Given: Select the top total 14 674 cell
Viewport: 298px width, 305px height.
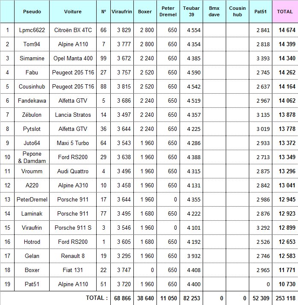Looking at the screenshot, I should point(285,30).
